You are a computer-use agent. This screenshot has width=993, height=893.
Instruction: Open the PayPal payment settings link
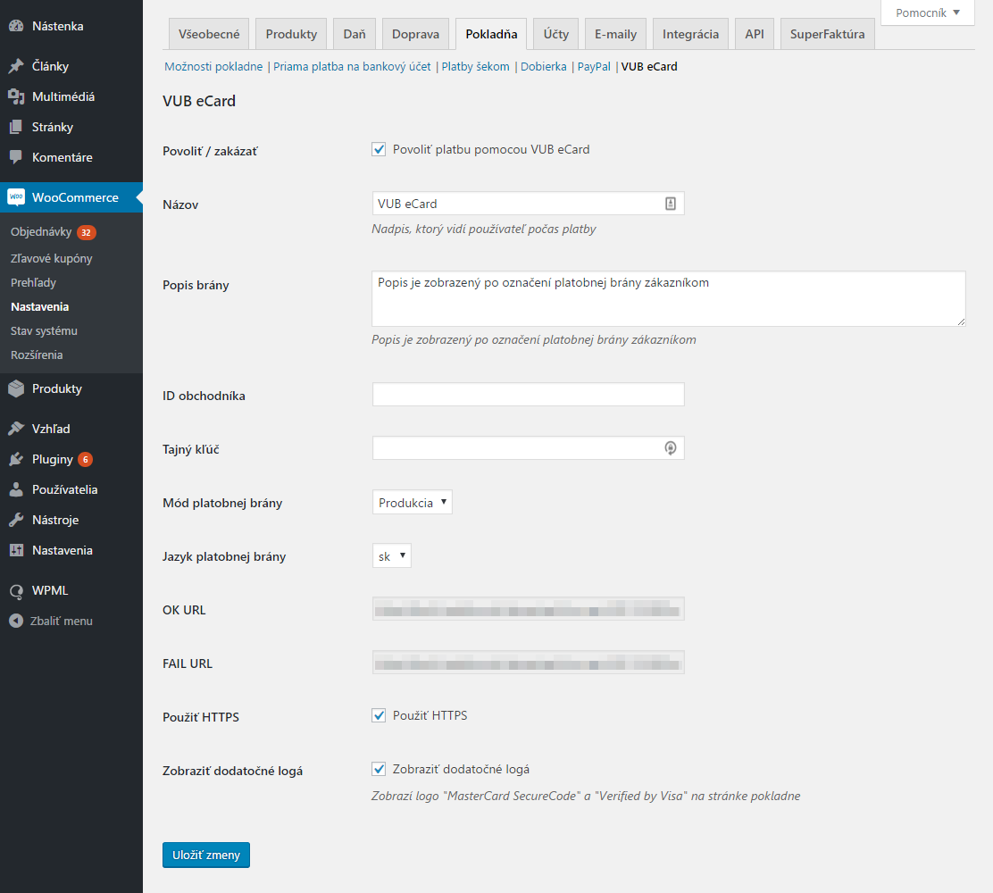[x=593, y=66]
